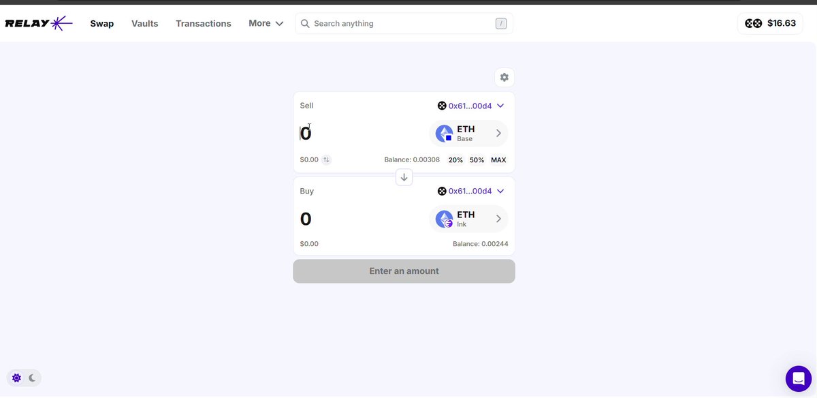
Task: Open Sell wallet address 0x61...00d4 dropdown
Action: point(470,106)
